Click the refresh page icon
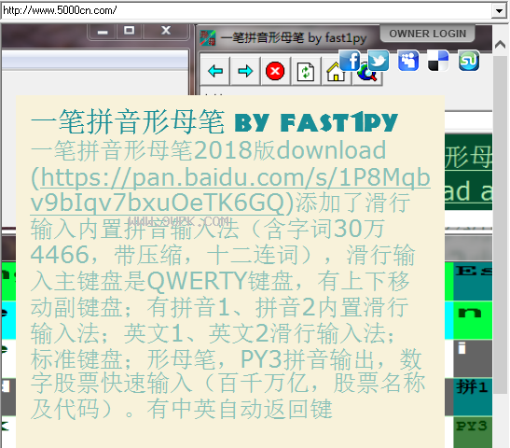The width and height of the screenshot is (510, 448). click(x=306, y=71)
